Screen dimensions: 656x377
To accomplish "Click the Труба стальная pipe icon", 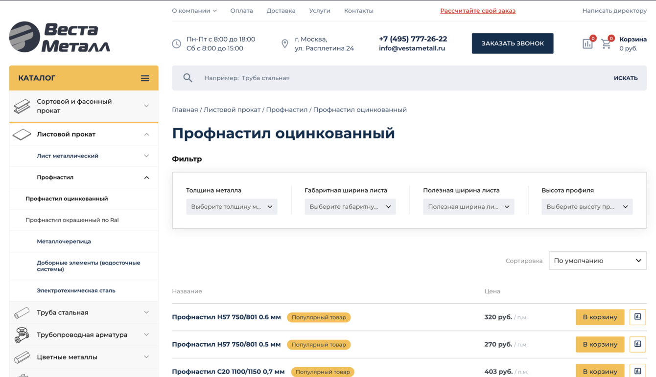I will click(22, 312).
